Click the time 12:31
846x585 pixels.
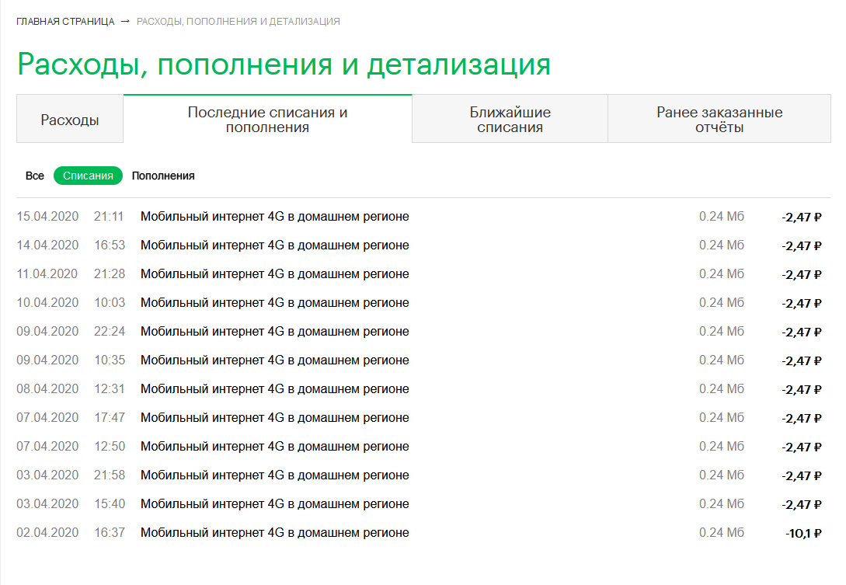point(110,389)
